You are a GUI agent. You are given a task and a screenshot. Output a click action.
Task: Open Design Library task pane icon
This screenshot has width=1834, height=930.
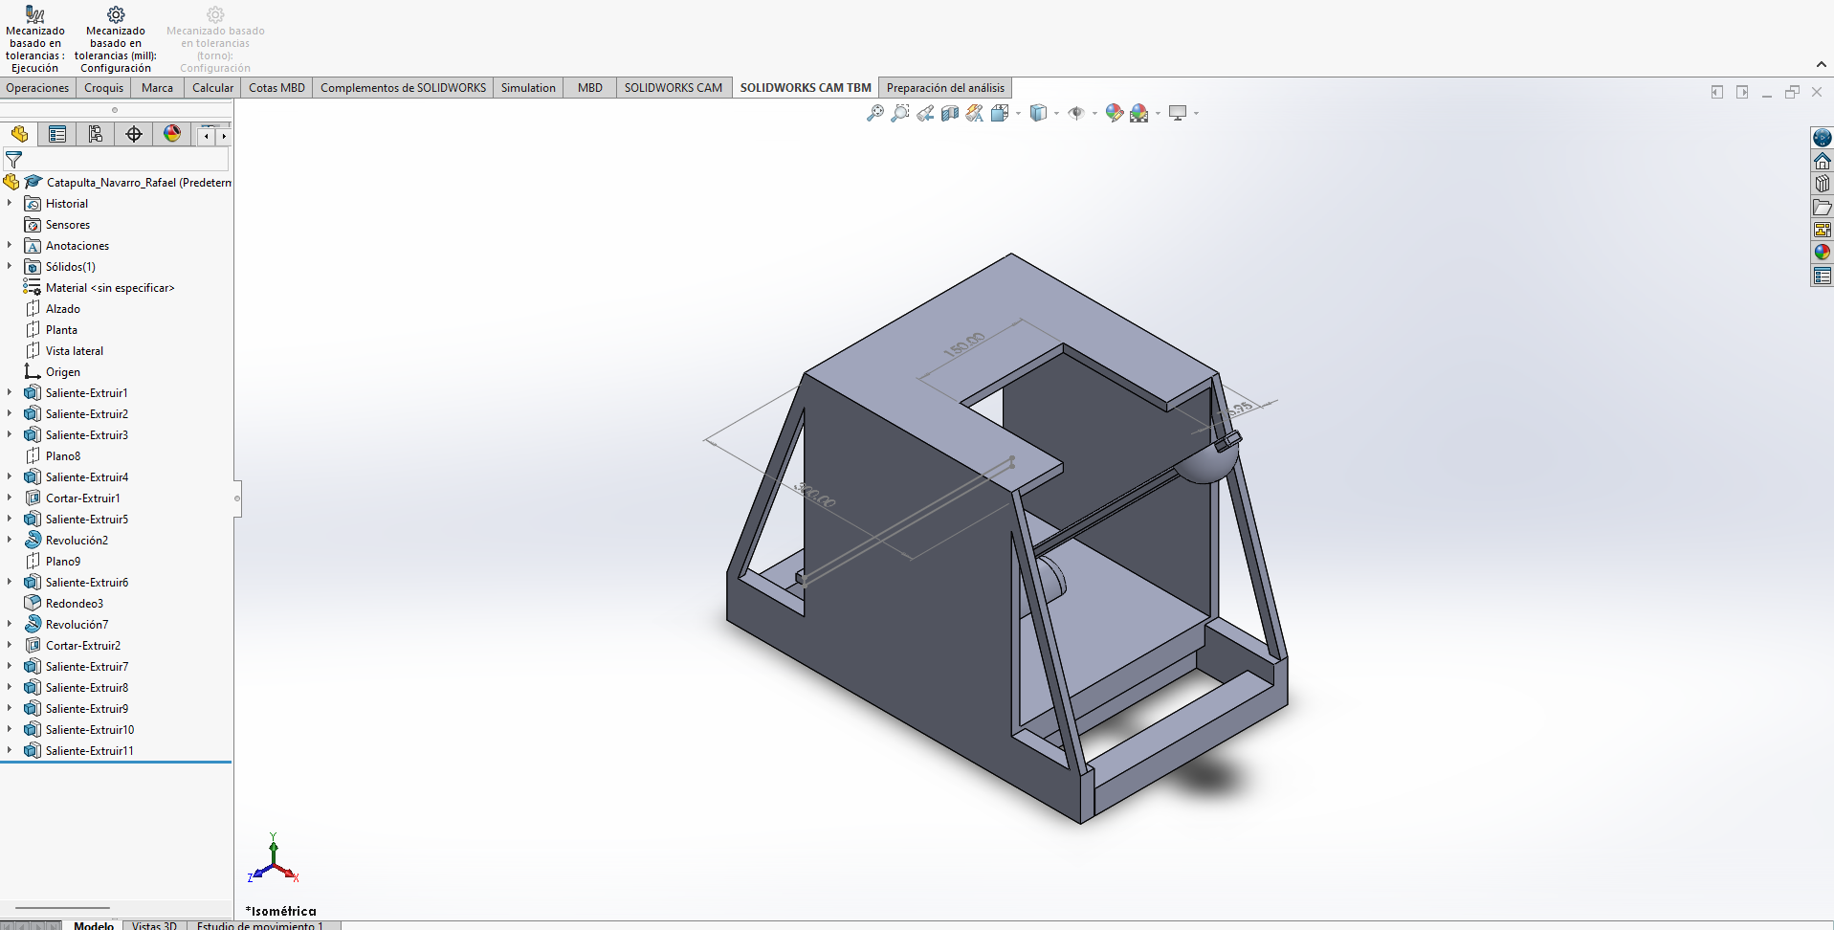[1822, 184]
